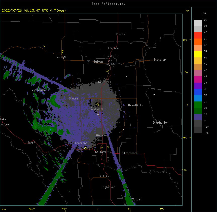Select the purple 39-36 dBZ legend swatch
This screenshot has height=212, width=217.
198,86
